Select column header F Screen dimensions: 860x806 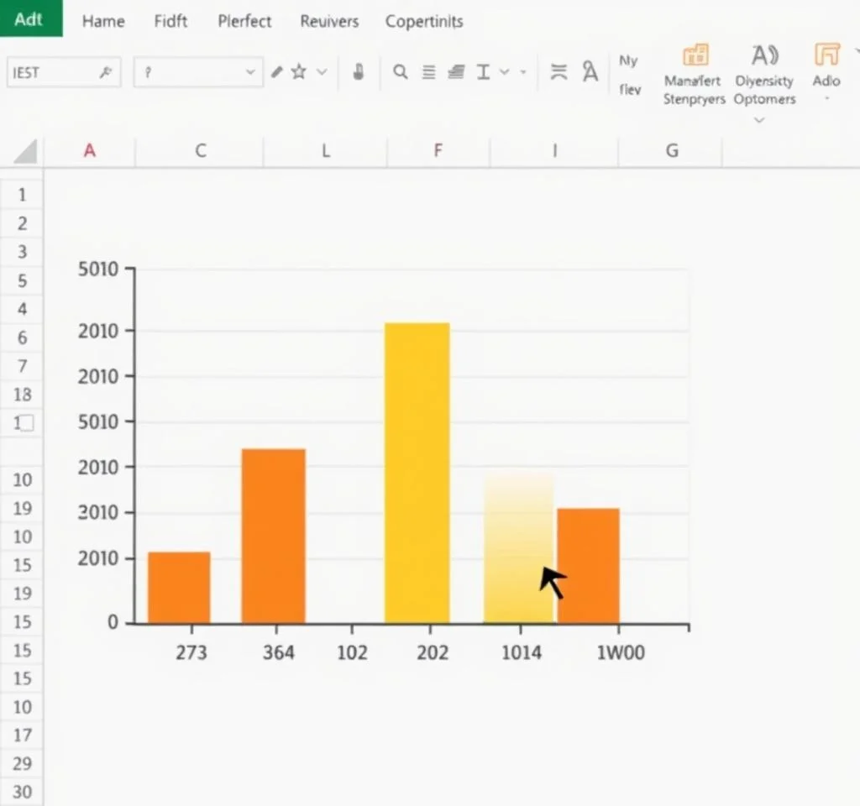(x=438, y=151)
